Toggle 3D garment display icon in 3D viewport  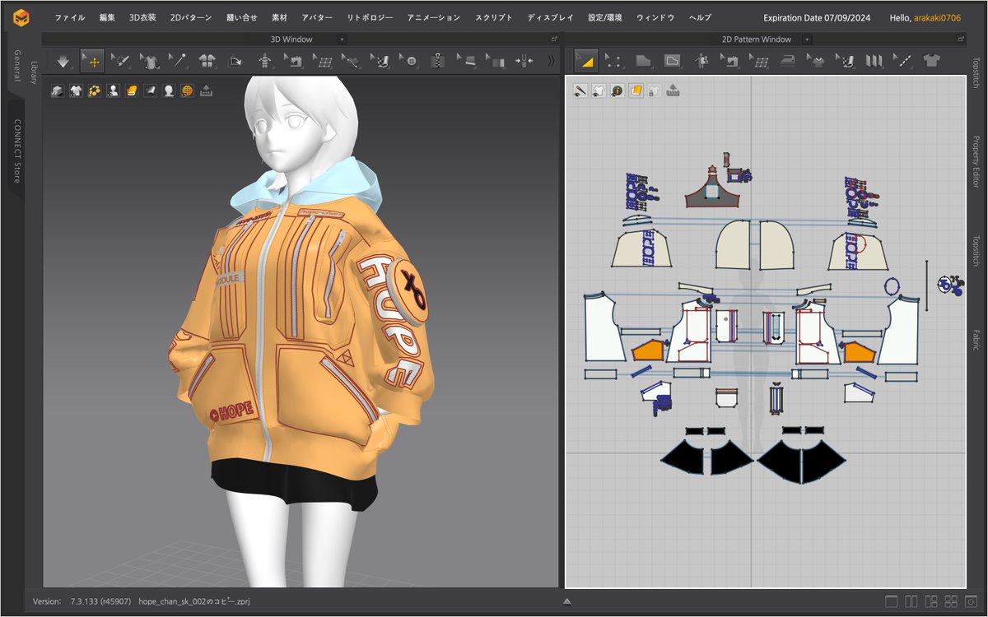[76, 91]
